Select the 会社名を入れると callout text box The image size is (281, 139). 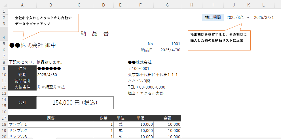(46, 23)
